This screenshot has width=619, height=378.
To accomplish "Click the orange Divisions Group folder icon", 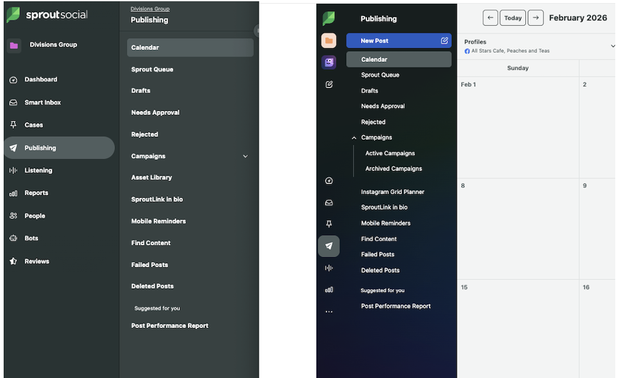I will pos(330,39).
